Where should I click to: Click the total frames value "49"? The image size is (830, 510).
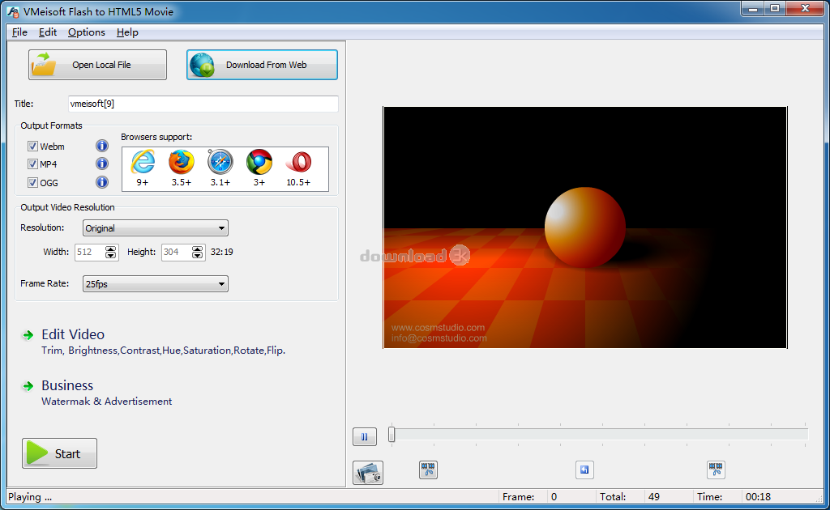click(654, 497)
